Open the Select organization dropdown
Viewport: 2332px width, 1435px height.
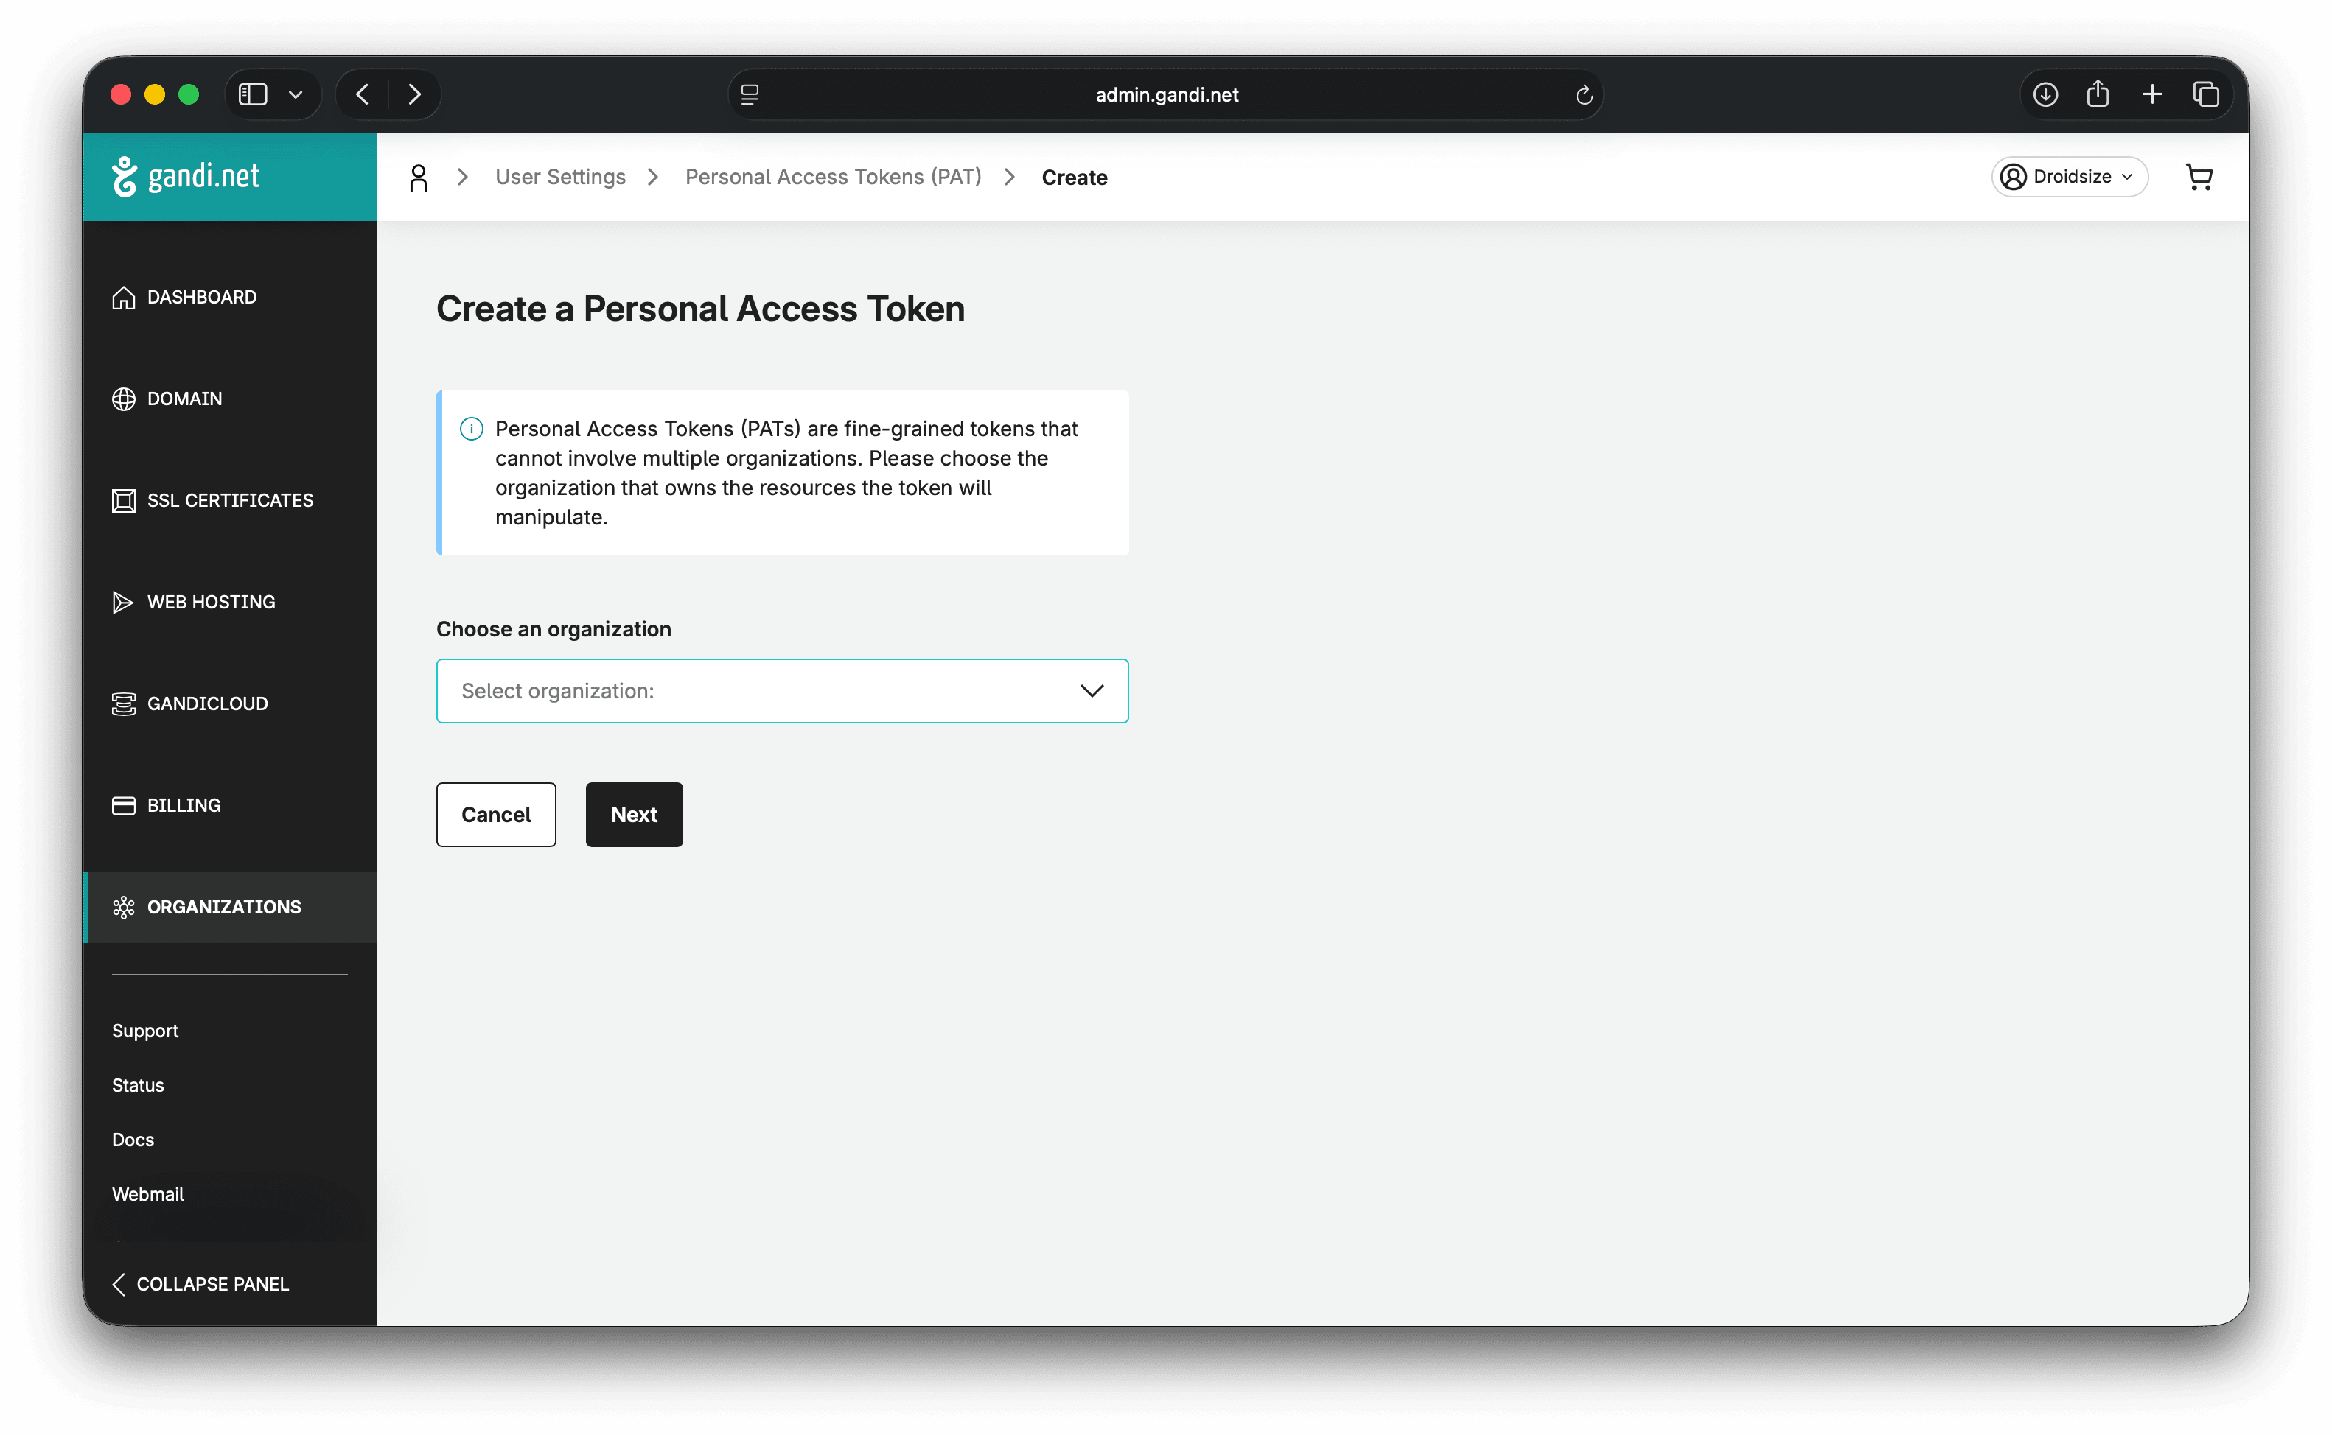click(x=781, y=691)
